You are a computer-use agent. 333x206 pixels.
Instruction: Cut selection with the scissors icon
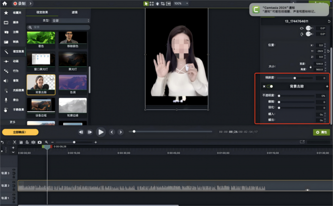(x=14, y=142)
